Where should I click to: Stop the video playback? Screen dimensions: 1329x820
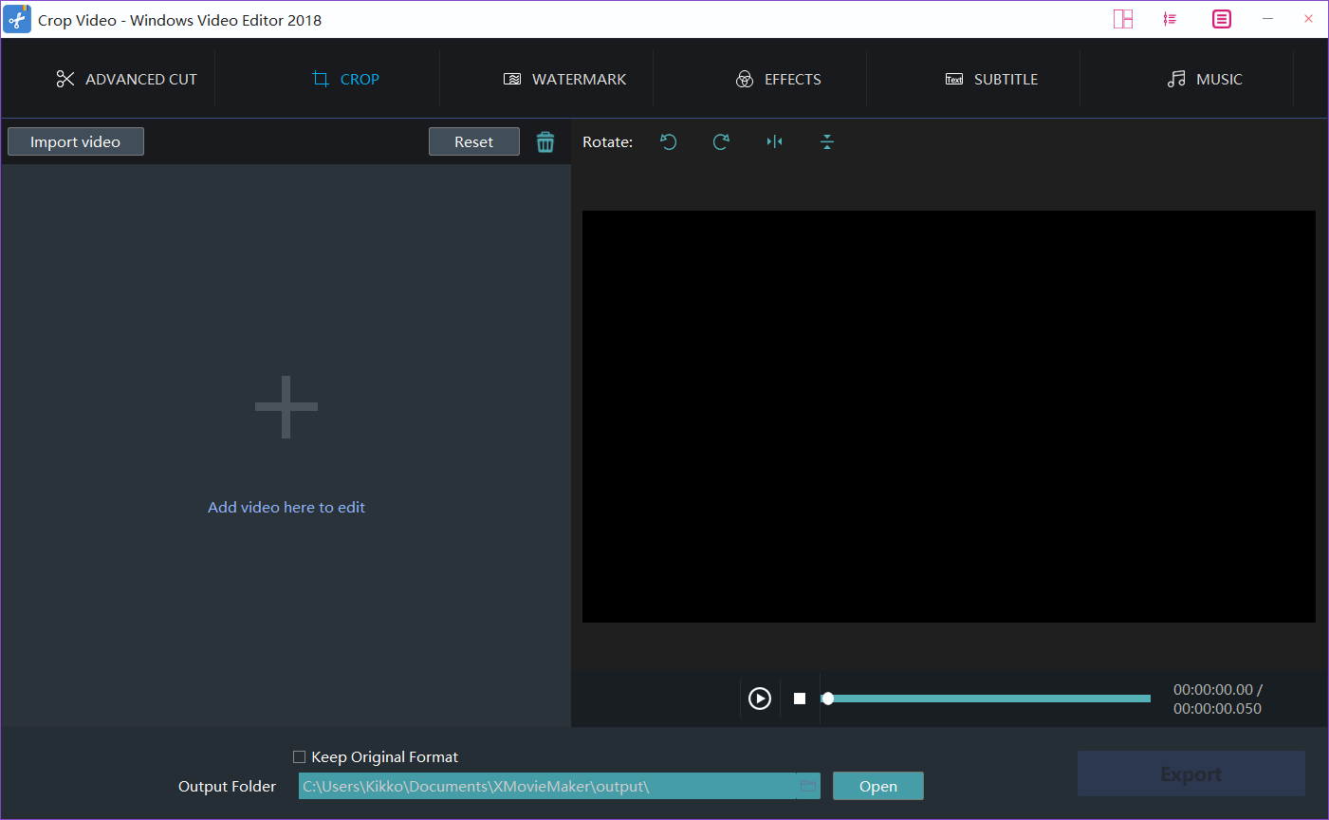coord(800,699)
